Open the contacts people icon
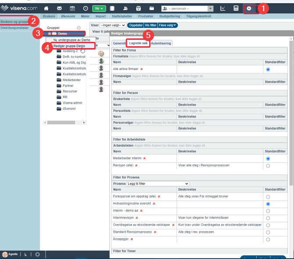This screenshot has width=294, height=259. click(125, 8)
